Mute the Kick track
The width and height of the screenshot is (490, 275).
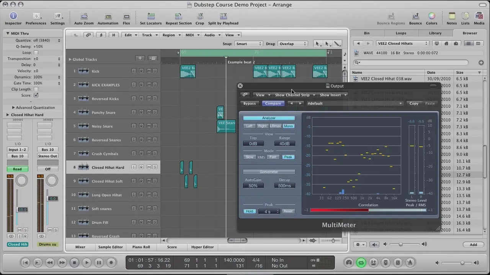click(x=149, y=71)
